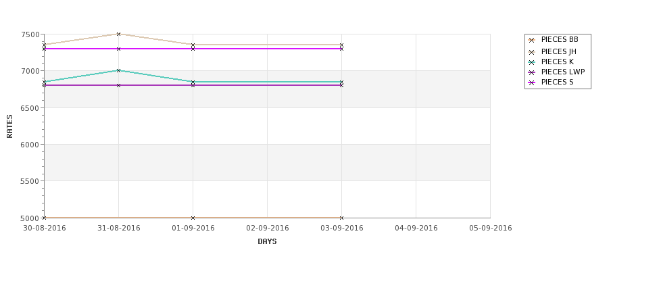This screenshot has width=659, height=290.
Task: Select the PIECES BB legend label
Action: pyautogui.click(x=560, y=40)
